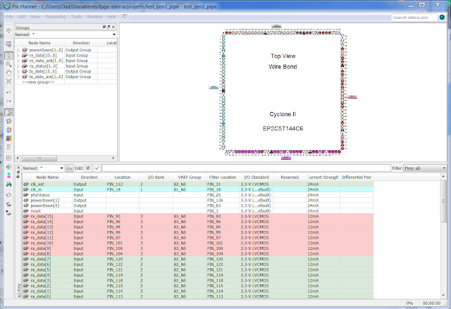Click the magenta dotted-frame icon near Groups scrollbar
451x309 pixels.
(x=8, y=158)
